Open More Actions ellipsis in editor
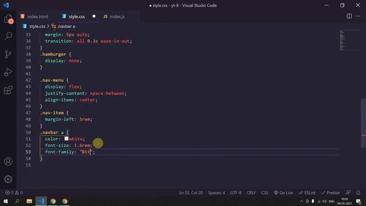This screenshot has width=366, height=206. coord(358,16)
